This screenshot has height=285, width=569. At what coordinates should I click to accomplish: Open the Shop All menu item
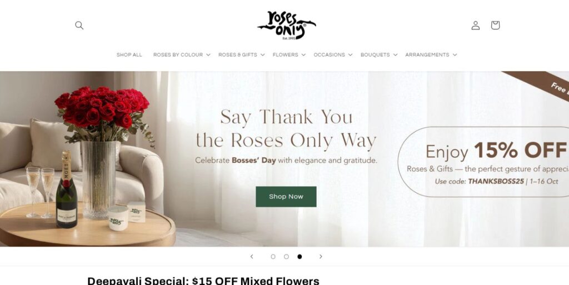pyautogui.click(x=129, y=55)
